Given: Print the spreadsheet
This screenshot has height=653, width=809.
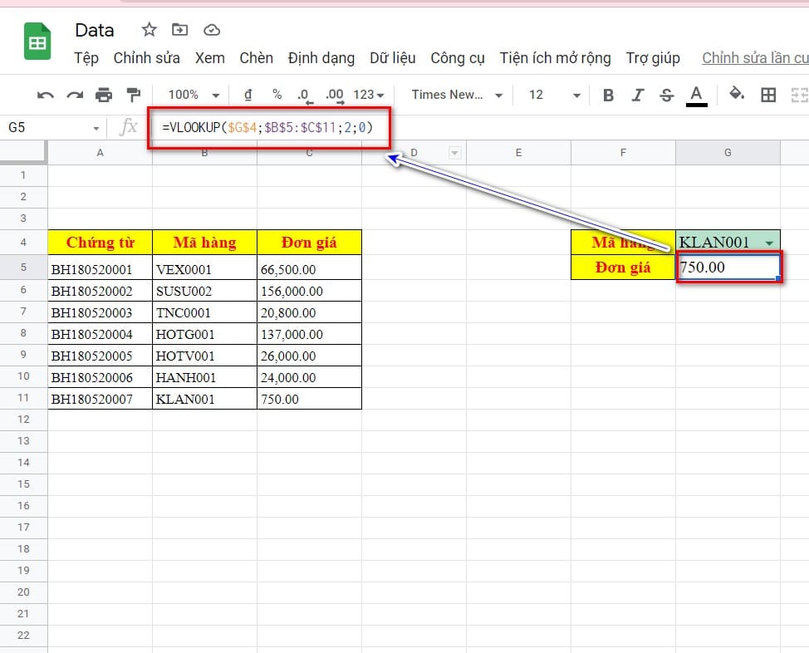Looking at the screenshot, I should 104,95.
